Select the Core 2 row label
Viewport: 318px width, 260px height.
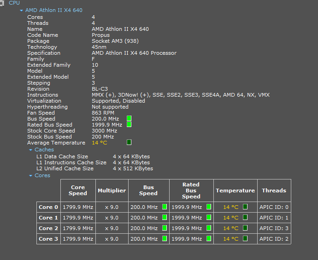click(x=48, y=228)
